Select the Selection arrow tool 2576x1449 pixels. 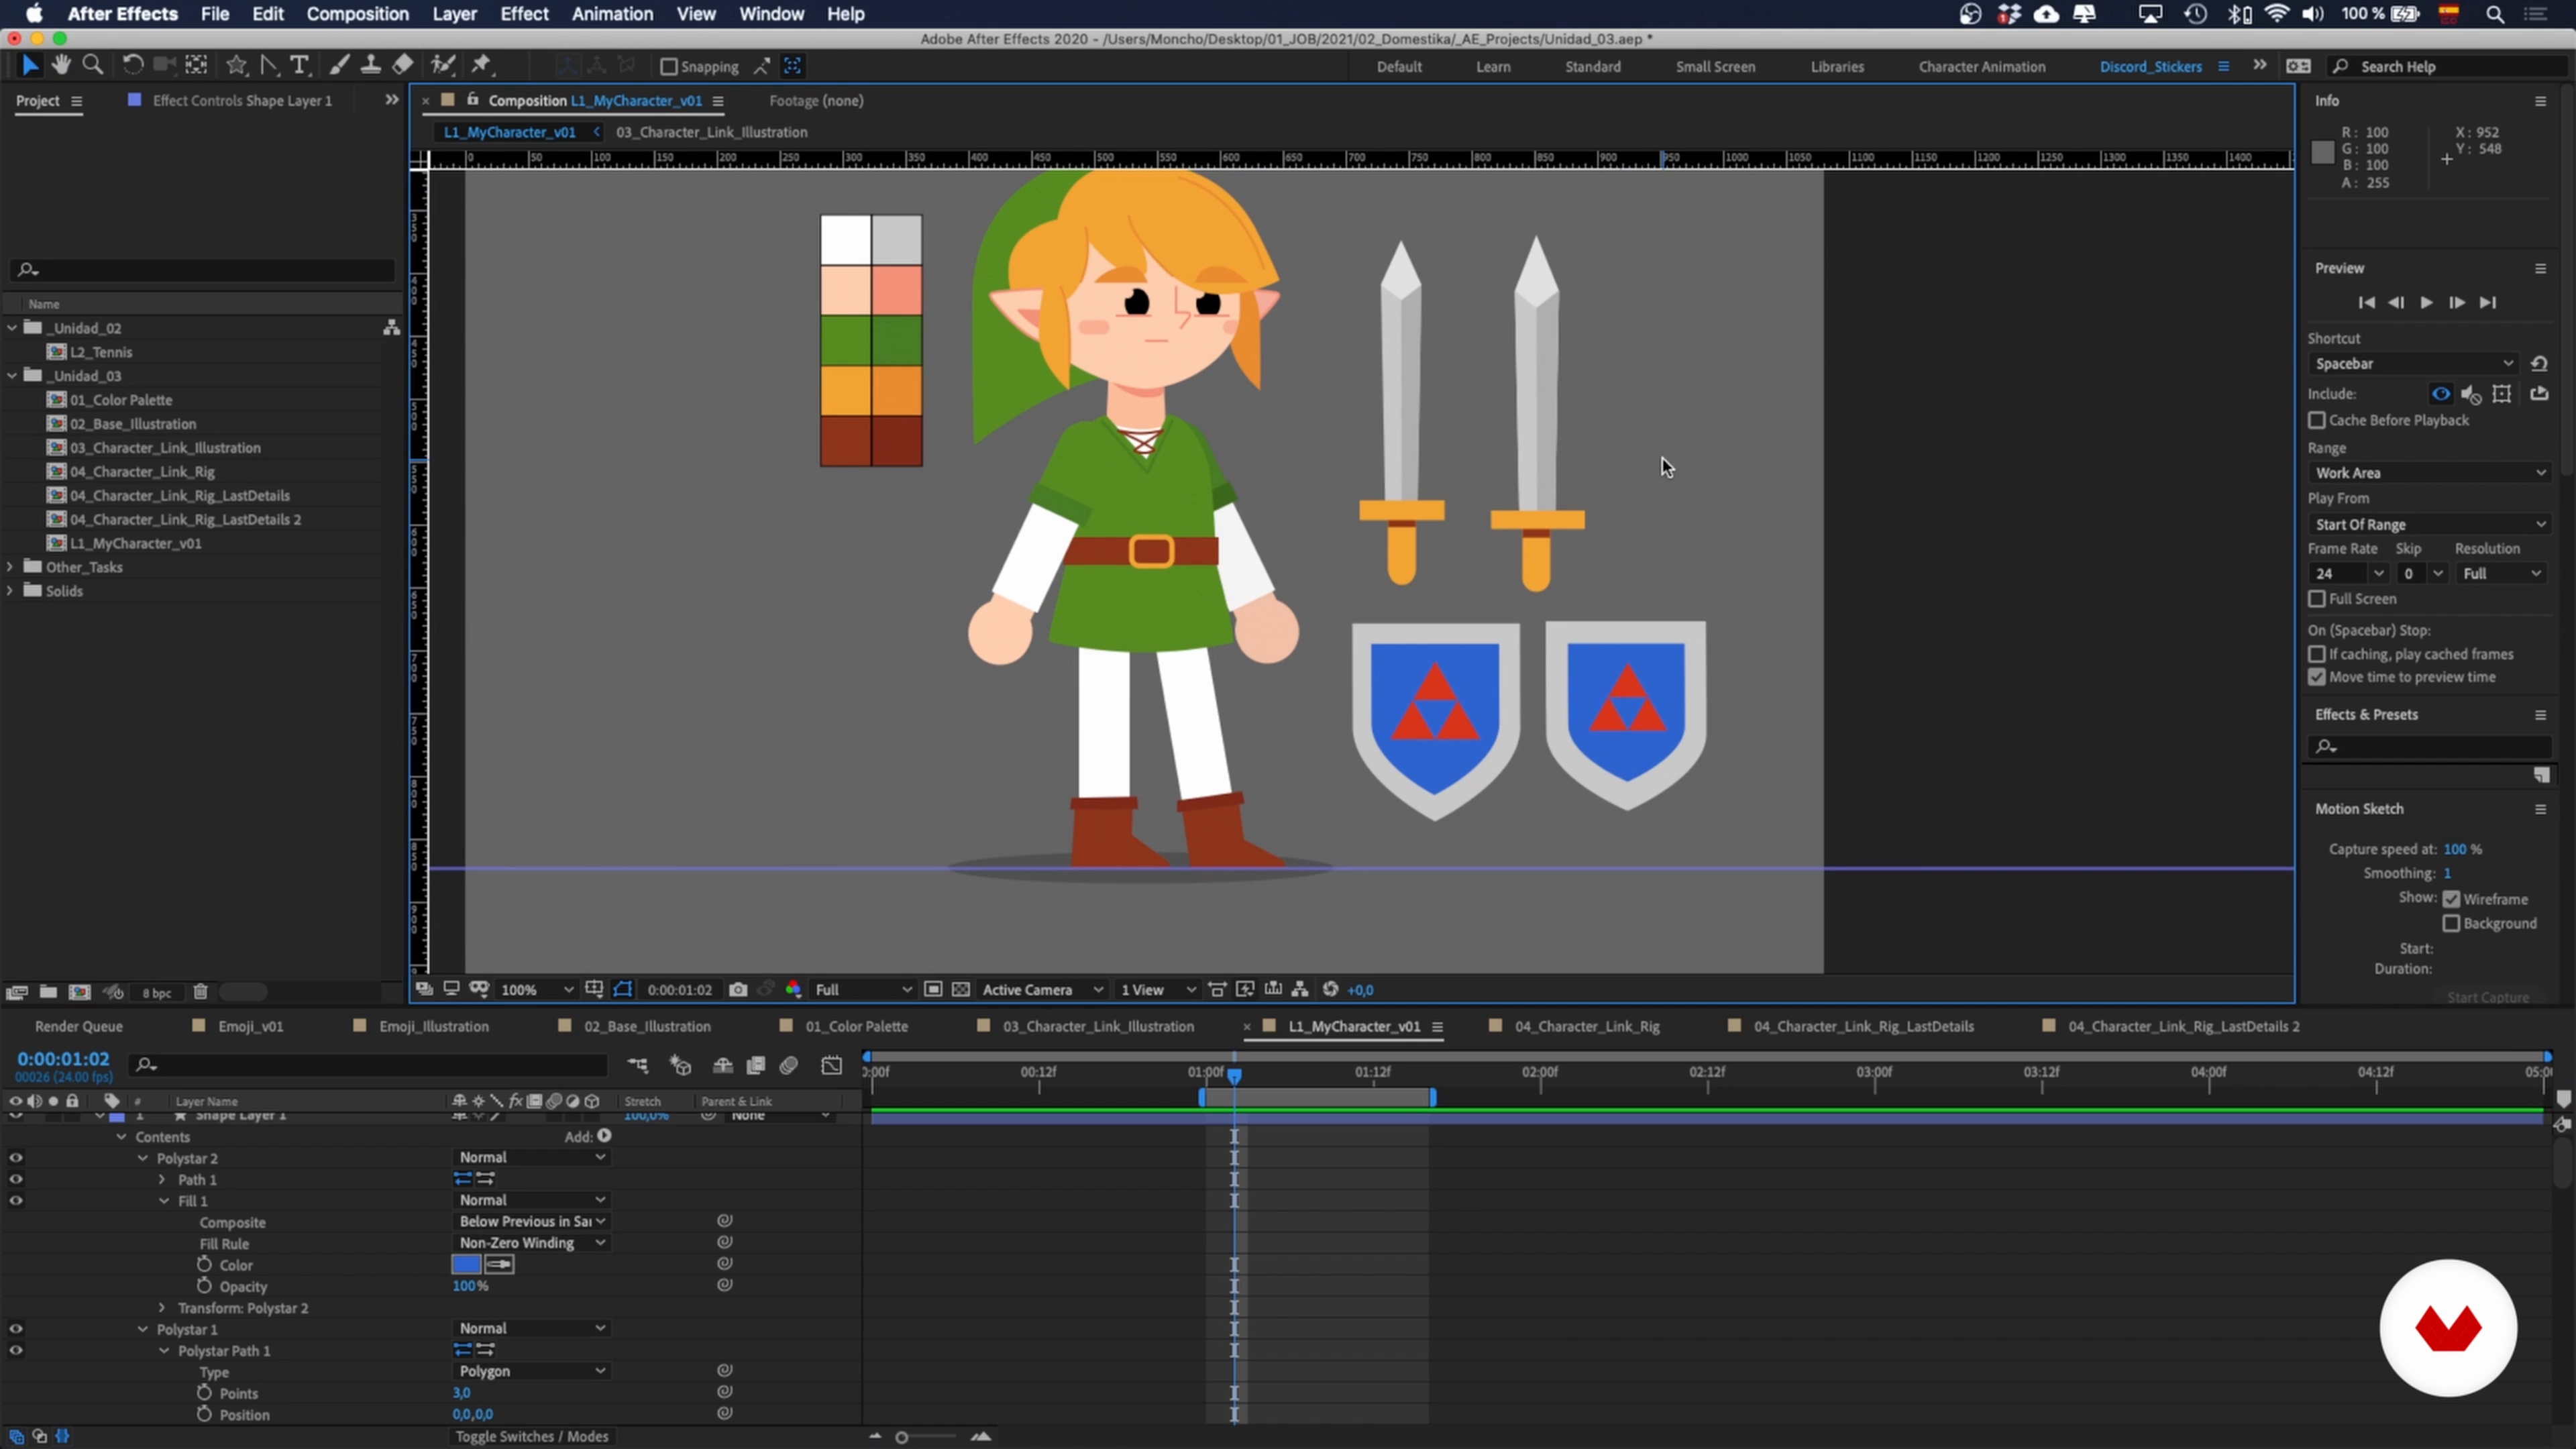(x=30, y=65)
